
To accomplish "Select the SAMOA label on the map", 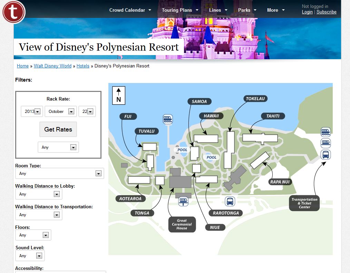I will point(199,102).
